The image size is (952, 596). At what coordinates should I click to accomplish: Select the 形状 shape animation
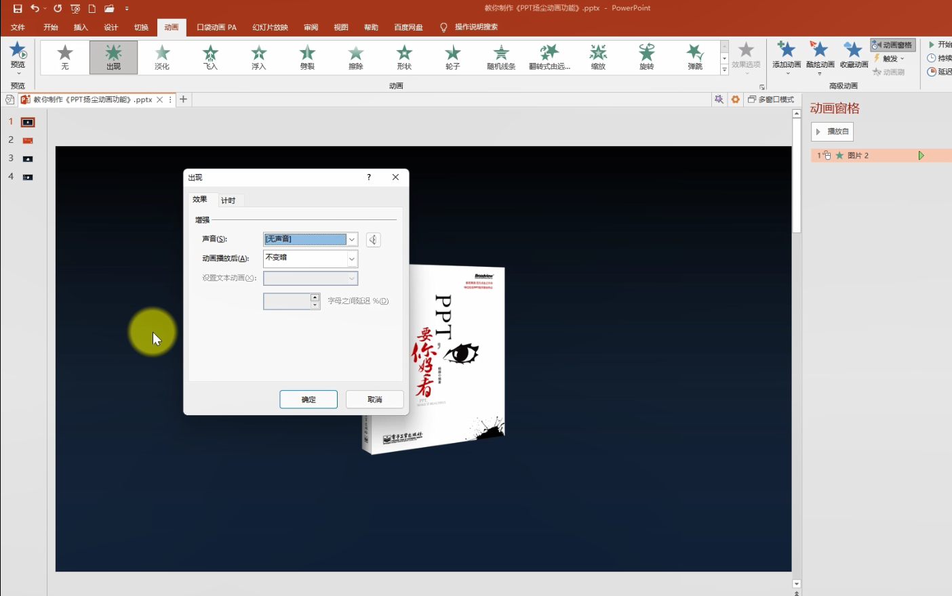404,57
